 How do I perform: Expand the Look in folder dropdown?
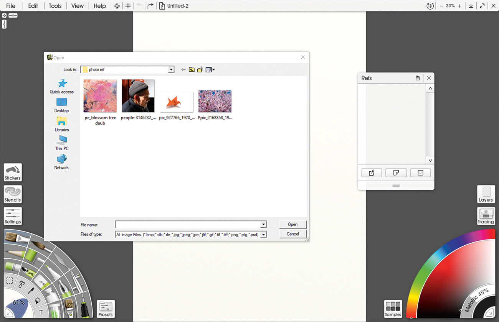pyautogui.click(x=171, y=70)
